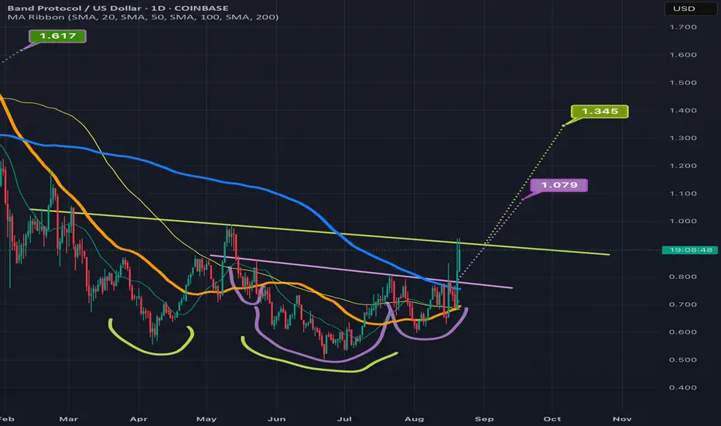Click the Sep date axis label
721x426 pixels.
pos(484,419)
